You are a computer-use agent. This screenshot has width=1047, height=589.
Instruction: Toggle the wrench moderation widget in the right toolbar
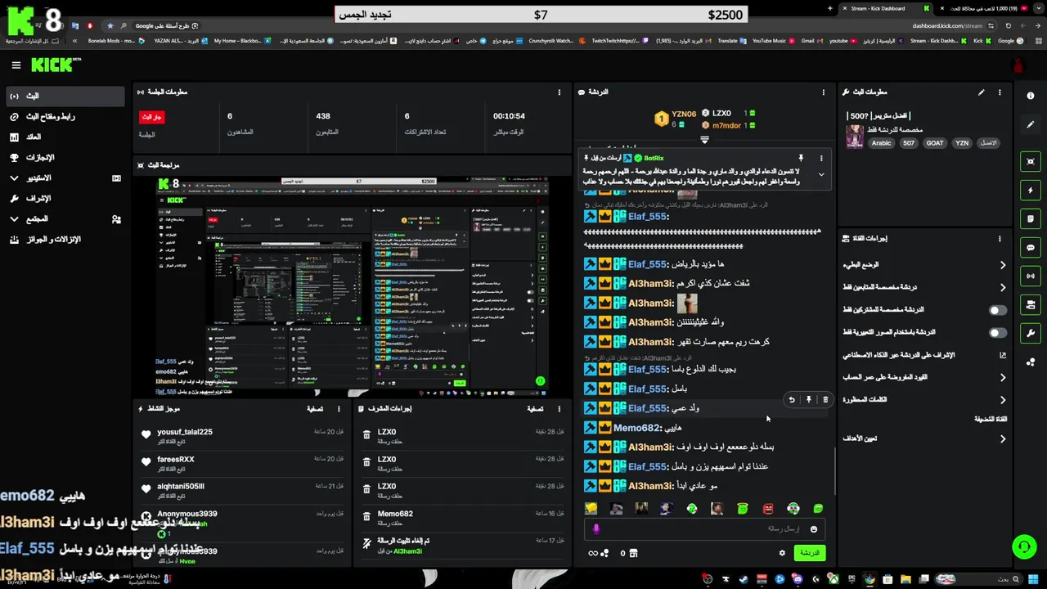[1030, 334]
